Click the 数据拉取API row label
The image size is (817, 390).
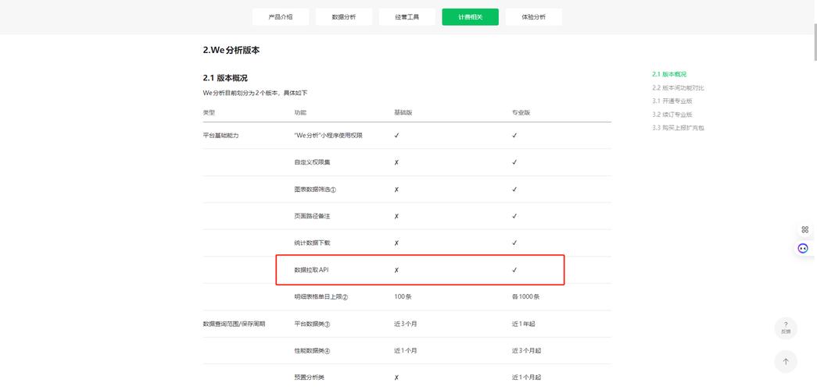coord(311,270)
